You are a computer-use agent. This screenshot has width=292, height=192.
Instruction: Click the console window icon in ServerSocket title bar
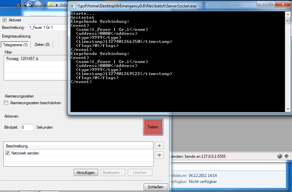pos(73,6)
